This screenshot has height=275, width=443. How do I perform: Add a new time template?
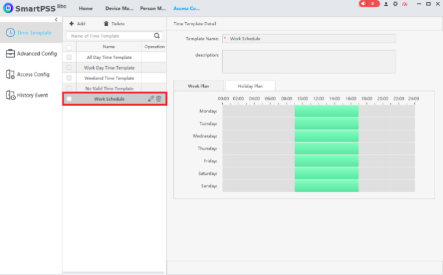(x=78, y=23)
